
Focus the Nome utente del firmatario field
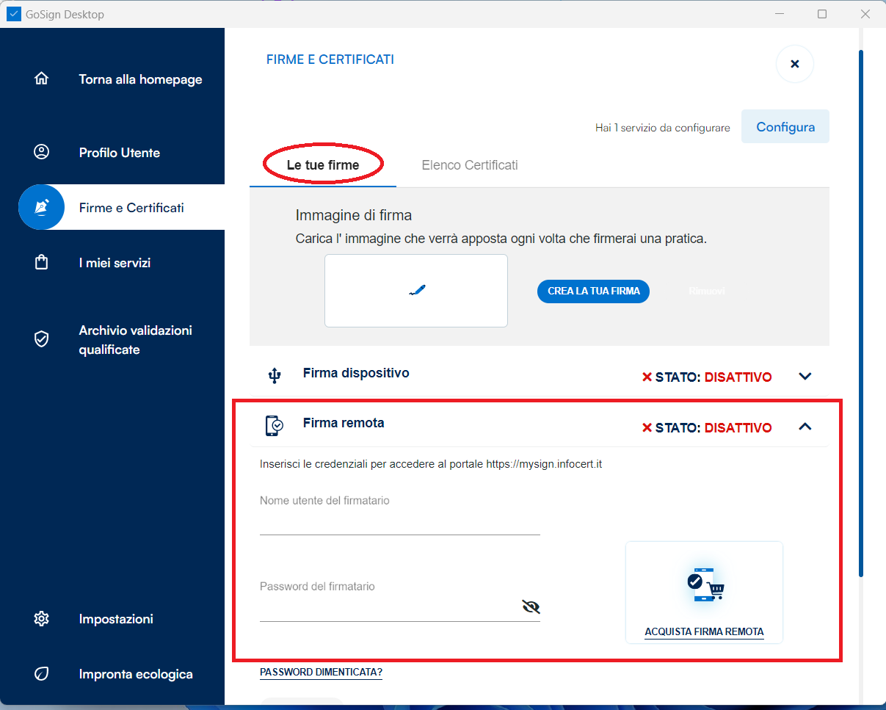[x=399, y=524]
